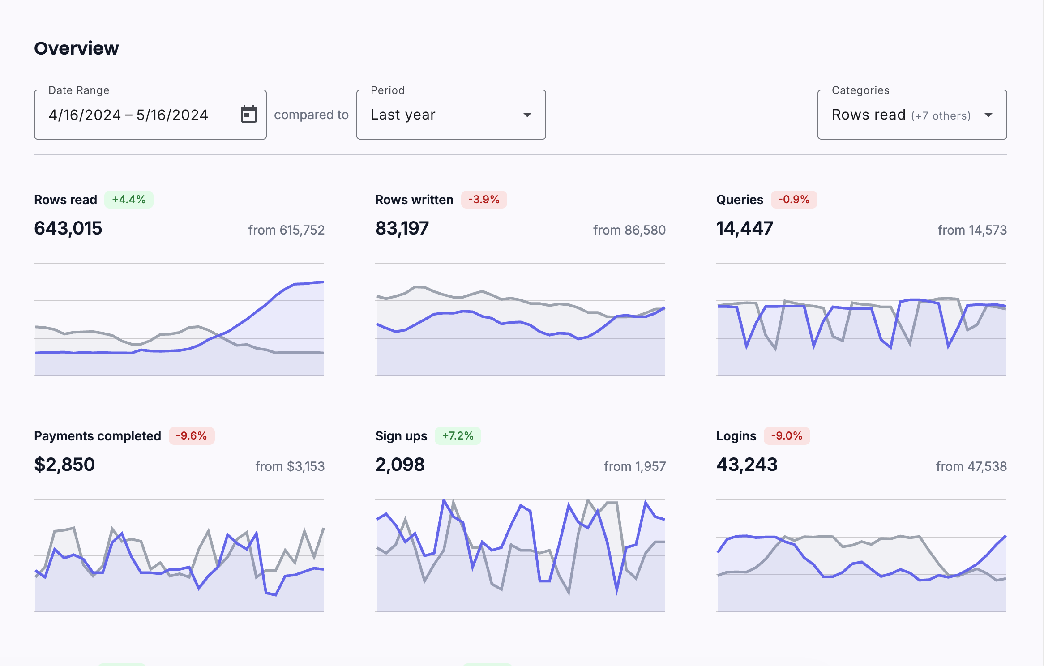Click the +7.2% Sign ups badge

(458, 436)
